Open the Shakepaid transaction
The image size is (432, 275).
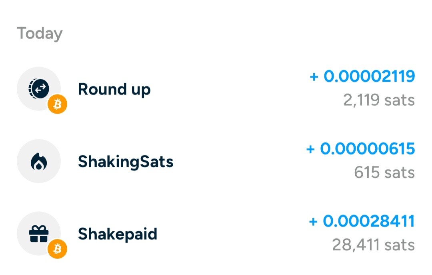pos(216,234)
